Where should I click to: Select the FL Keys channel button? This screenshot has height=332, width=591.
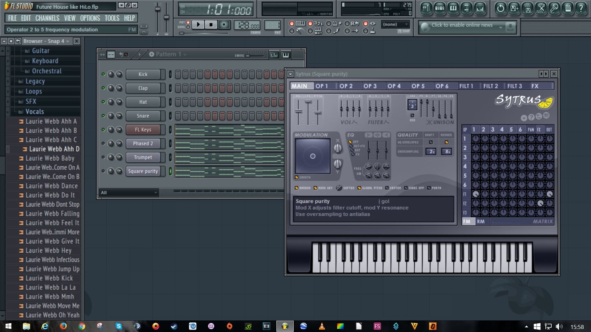(143, 130)
